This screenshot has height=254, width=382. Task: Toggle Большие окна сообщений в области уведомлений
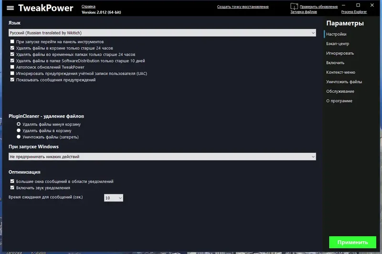pos(12,181)
